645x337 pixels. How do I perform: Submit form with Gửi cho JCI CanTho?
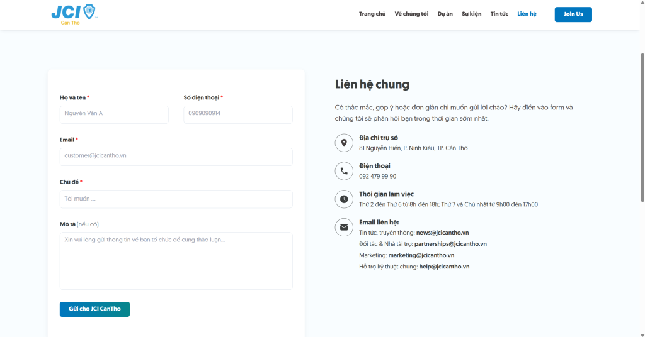[94, 309]
